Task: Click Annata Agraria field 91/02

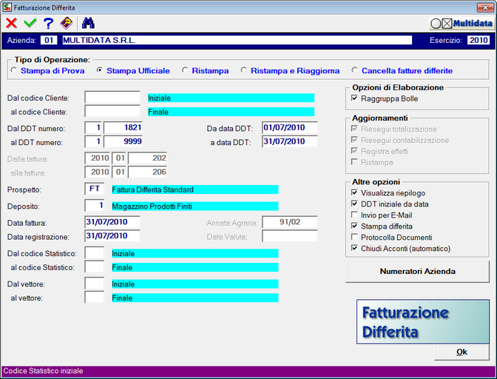Action: tap(290, 222)
